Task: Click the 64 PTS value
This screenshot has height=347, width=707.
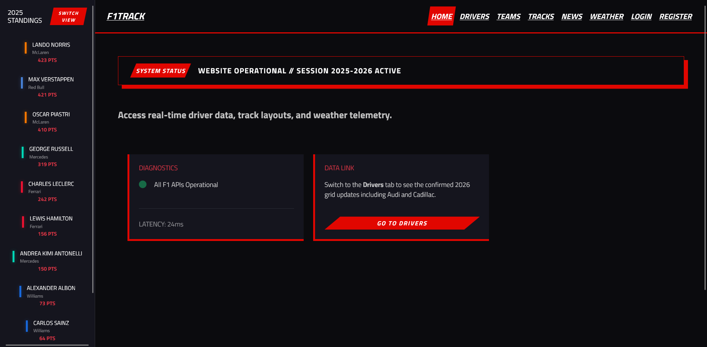Action: pos(47,338)
